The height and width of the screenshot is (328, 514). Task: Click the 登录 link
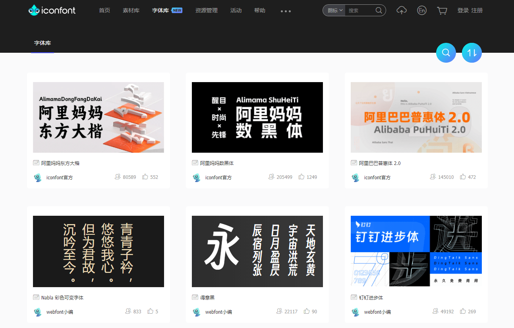point(463,10)
